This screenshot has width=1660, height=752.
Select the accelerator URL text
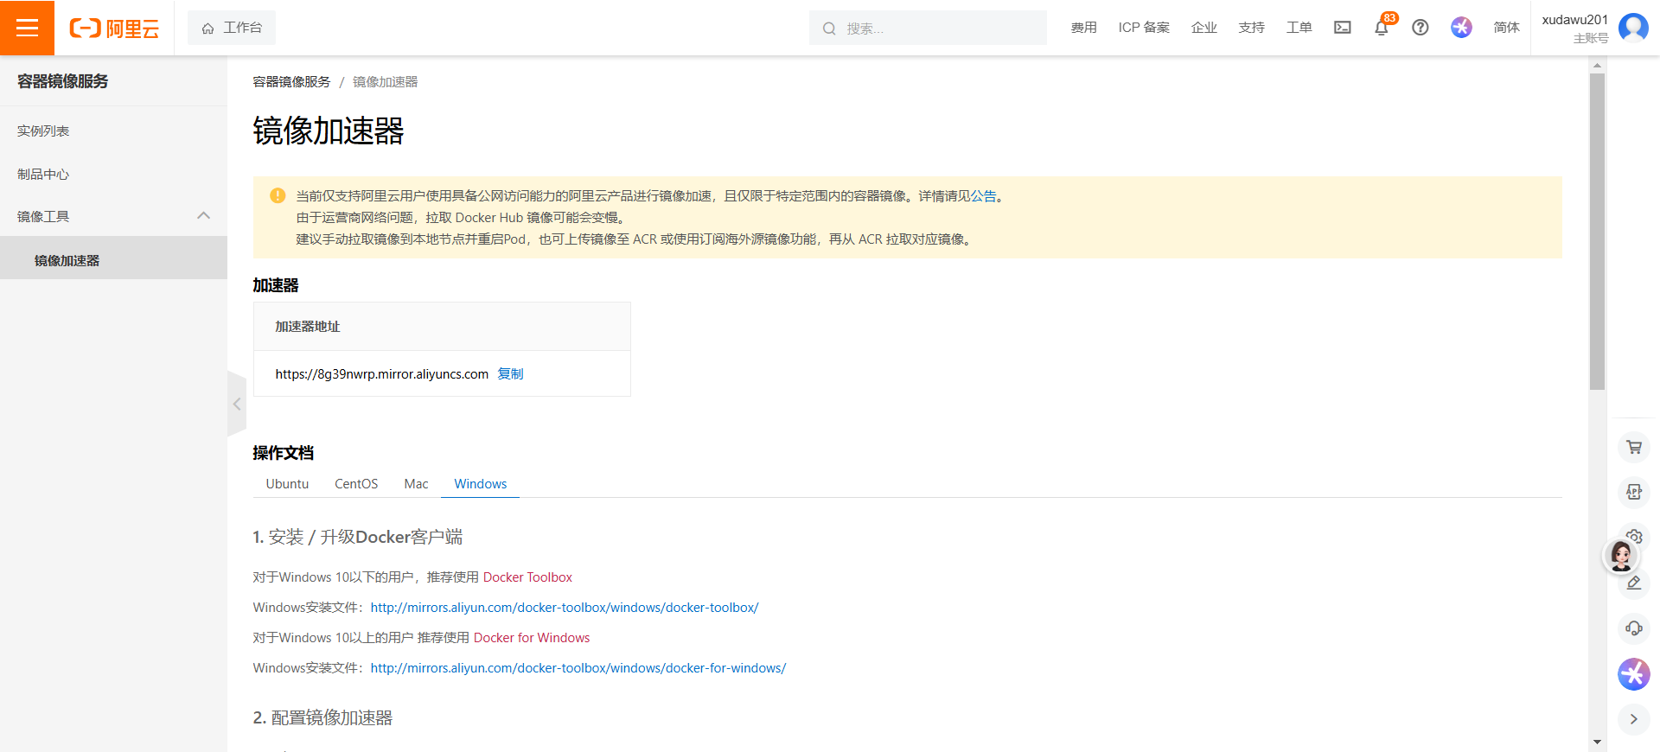381,373
